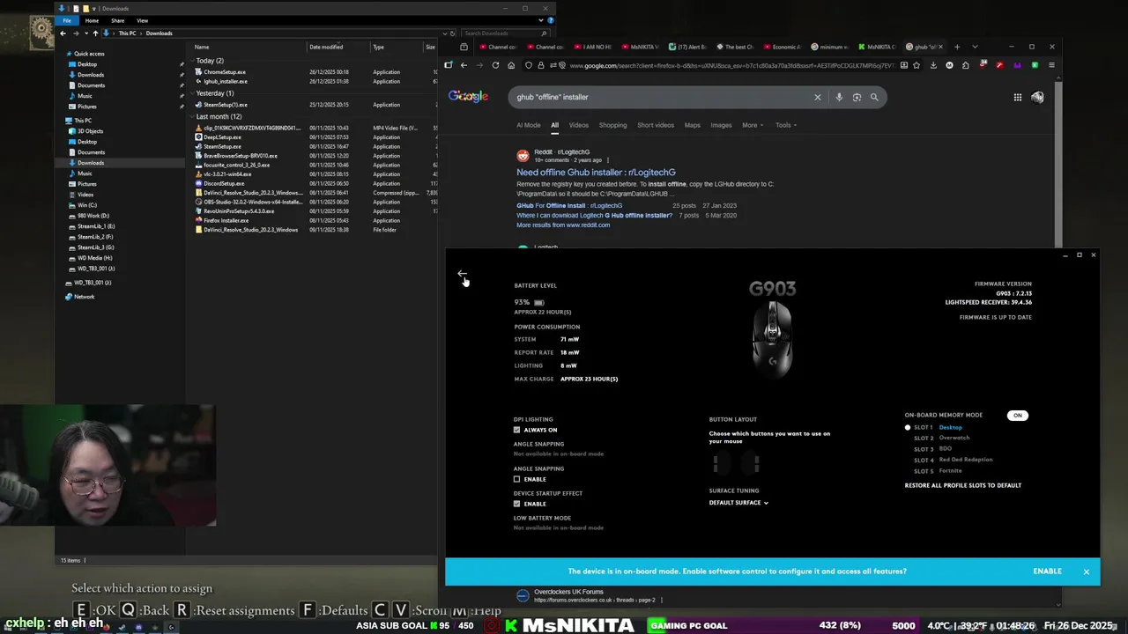Select Slot 1 Desktop profile radio

[x=908, y=428]
